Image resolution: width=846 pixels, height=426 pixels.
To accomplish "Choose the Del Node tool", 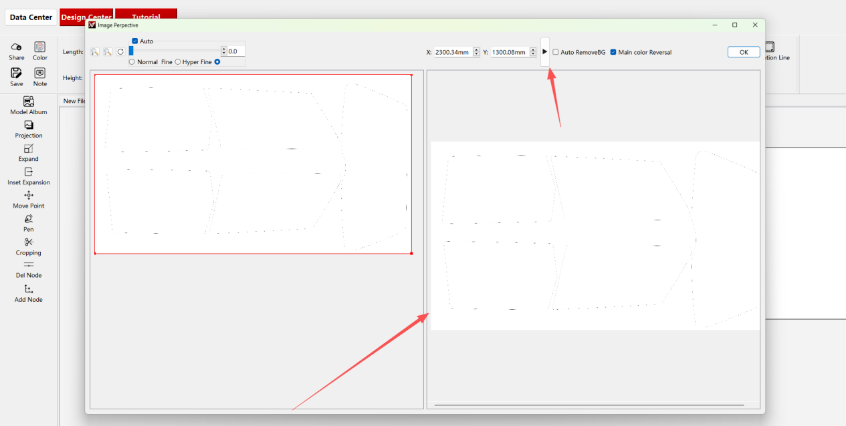I will tap(28, 269).
